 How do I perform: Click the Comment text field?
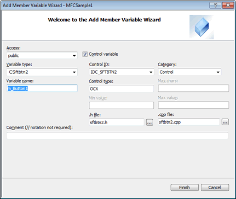(117, 136)
